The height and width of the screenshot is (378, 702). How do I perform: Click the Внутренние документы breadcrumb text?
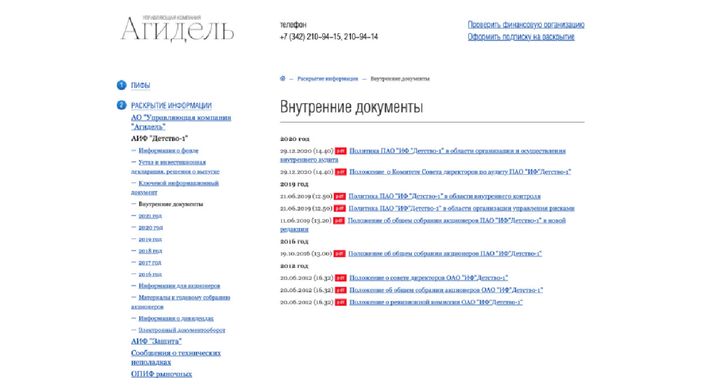coord(400,78)
